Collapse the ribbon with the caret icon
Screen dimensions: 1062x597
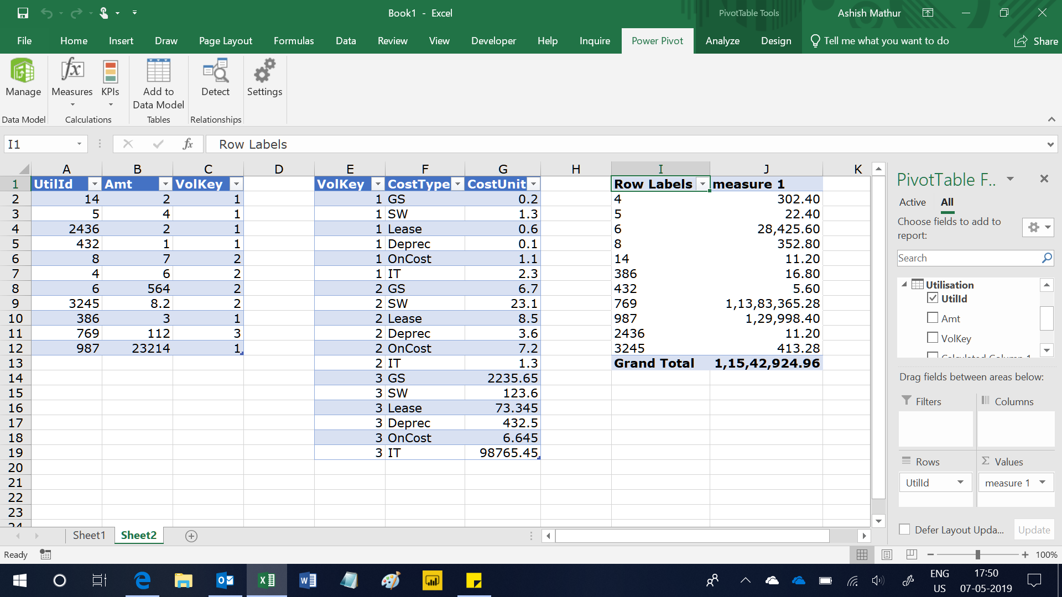[x=1051, y=119]
